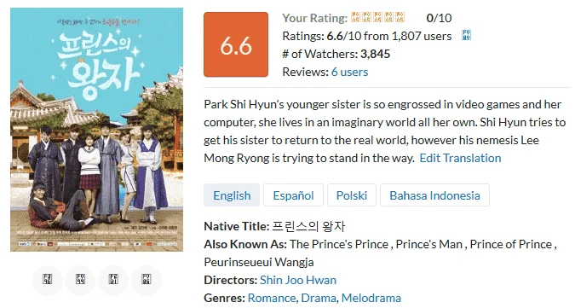Image resolution: width=575 pixels, height=308 pixels.
Task: Switch synopsis to Bahasa Indonesia
Action: [x=434, y=195]
